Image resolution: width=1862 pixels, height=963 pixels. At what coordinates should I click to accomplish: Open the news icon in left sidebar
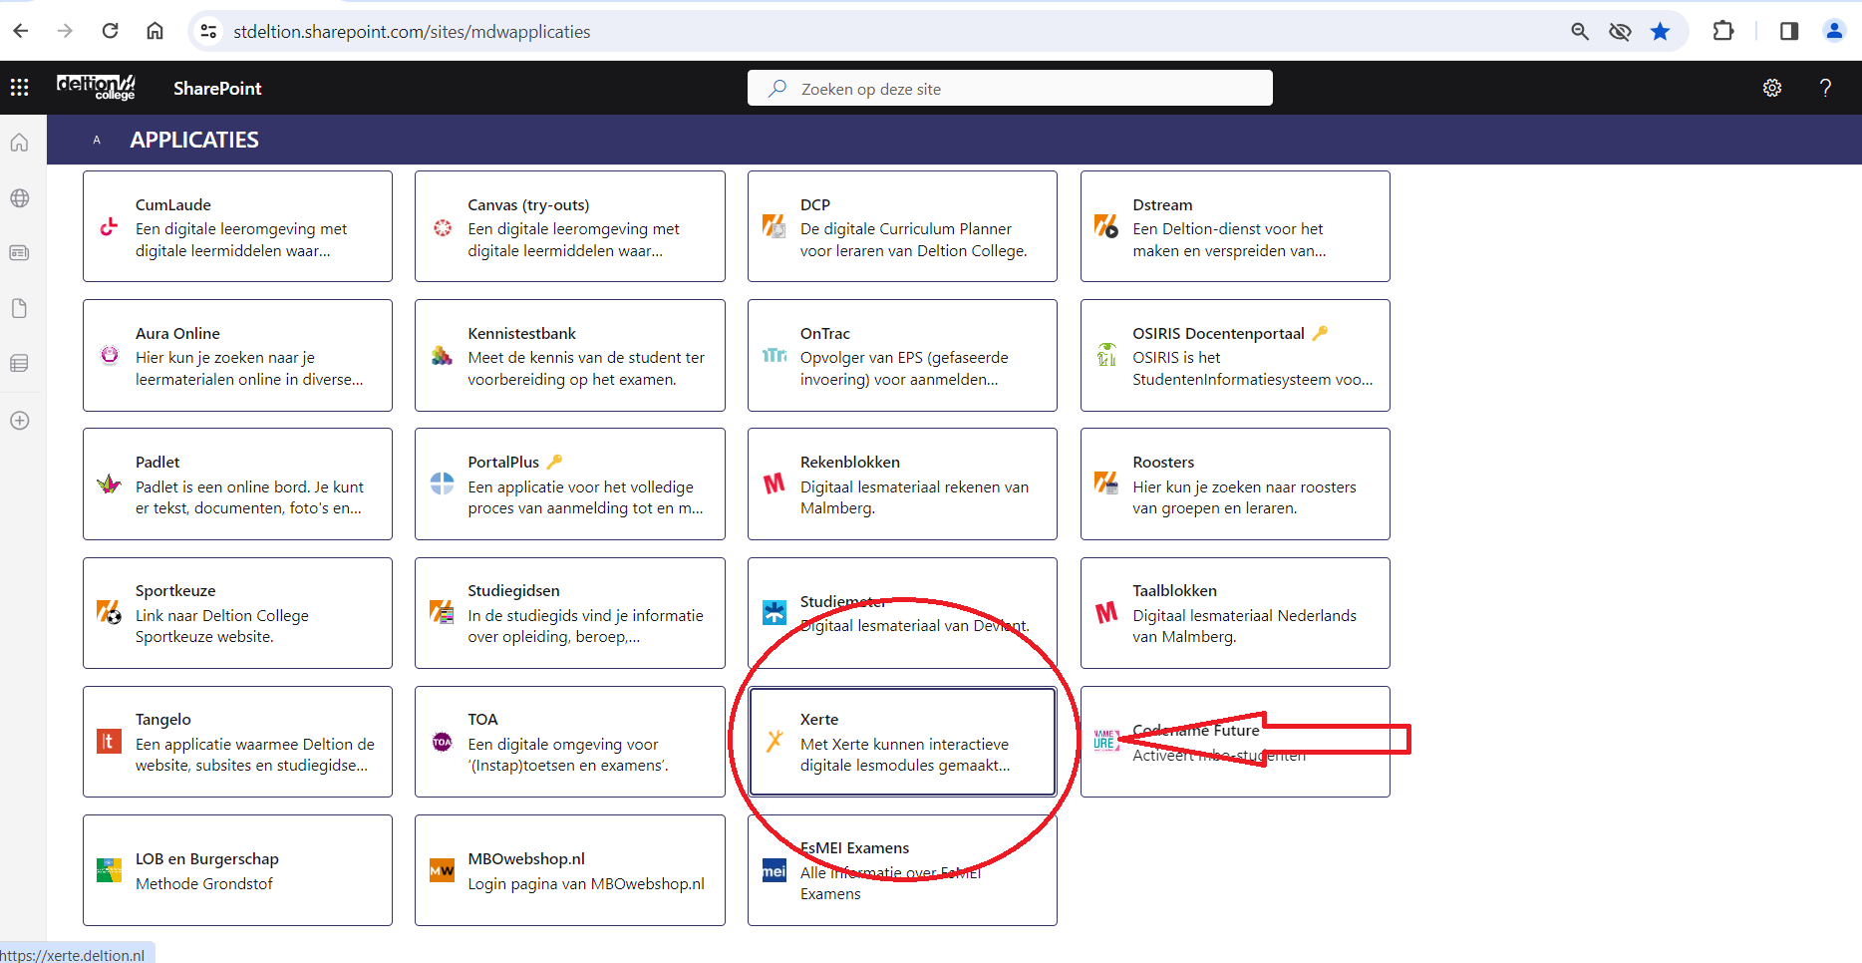pyautogui.click(x=19, y=253)
